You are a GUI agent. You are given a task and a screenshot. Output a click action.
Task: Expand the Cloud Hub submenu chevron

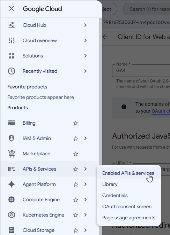click(86, 25)
